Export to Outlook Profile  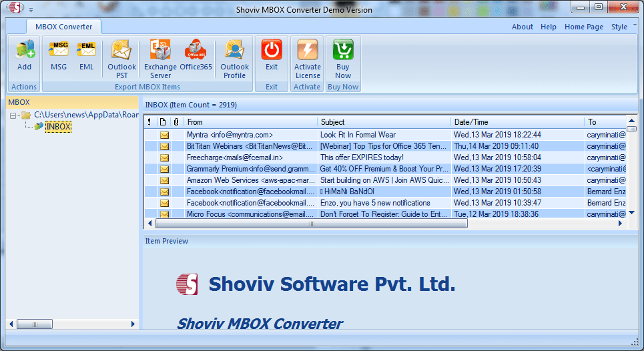[x=234, y=59]
